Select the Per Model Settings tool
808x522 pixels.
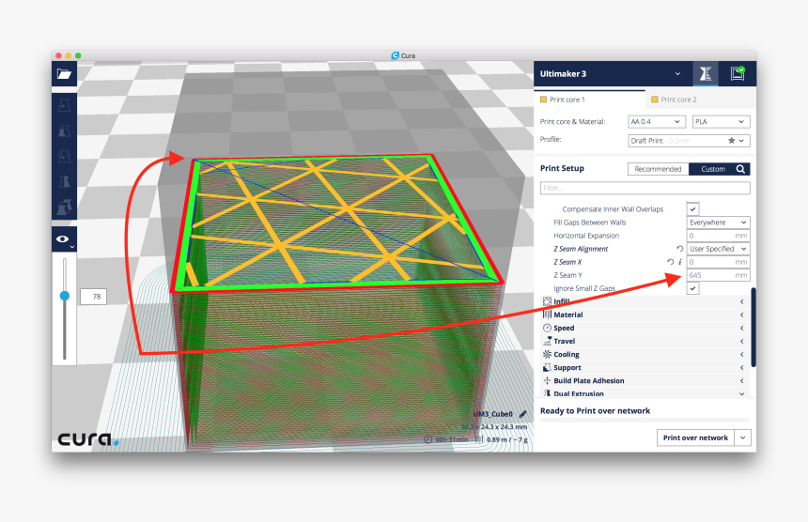coord(65,207)
